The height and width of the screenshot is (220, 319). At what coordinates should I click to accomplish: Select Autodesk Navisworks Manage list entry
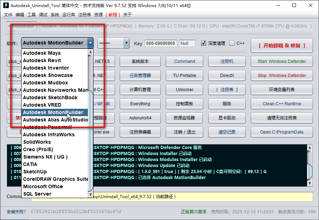point(55,90)
